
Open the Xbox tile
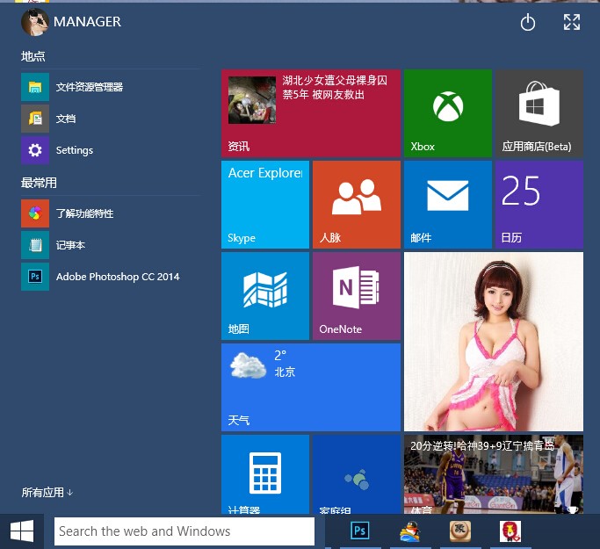click(447, 113)
